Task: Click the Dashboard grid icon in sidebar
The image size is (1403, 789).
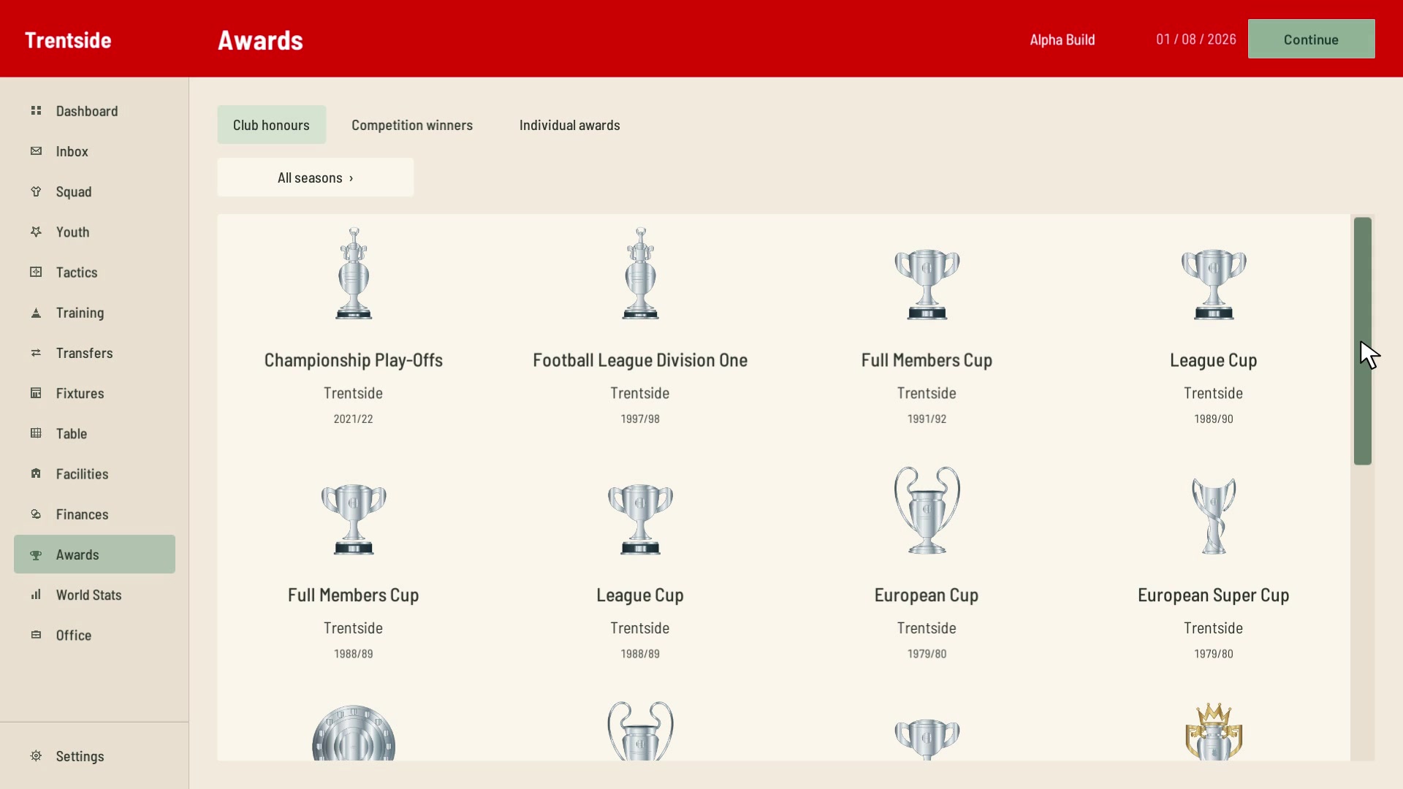Action: pos(36,111)
